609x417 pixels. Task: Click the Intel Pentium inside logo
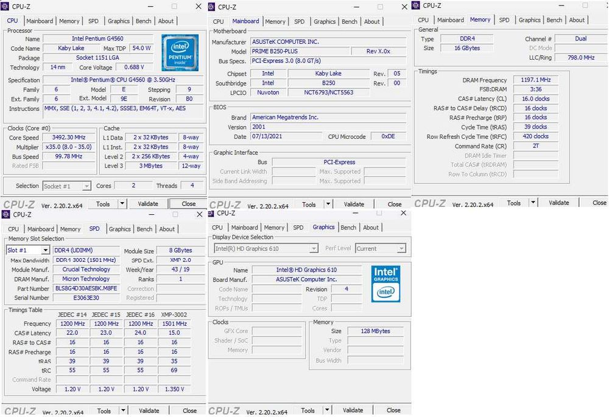180,52
